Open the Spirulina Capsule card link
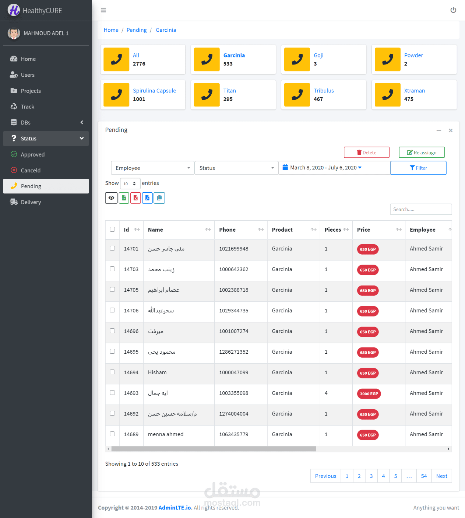 click(x=154, y=91)
